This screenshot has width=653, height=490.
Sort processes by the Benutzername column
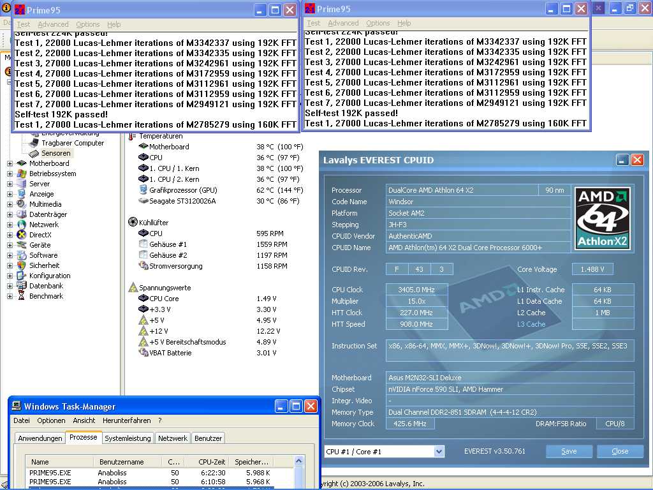click(x=128, y=462)
